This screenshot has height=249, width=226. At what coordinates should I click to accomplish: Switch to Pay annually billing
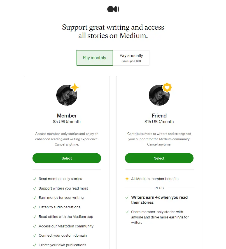[131, 58]
